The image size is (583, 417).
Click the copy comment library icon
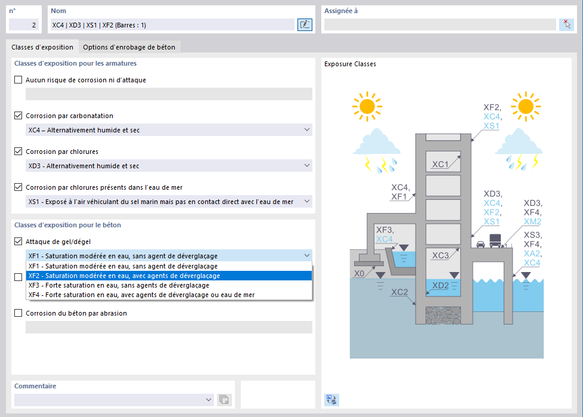(x=224, y=400)
